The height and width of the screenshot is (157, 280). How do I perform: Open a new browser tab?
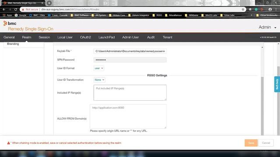[x=49, y=3]
